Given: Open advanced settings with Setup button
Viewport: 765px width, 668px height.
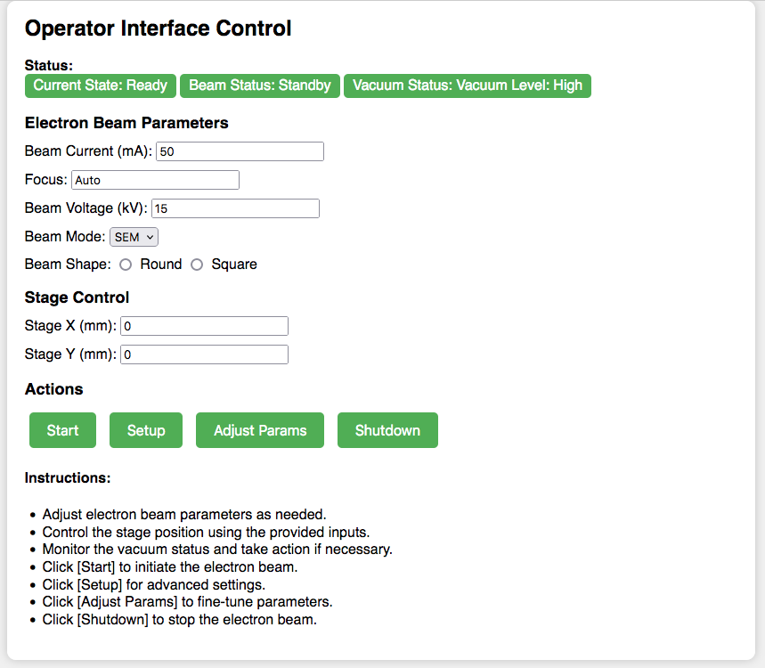Looking at the screenshot, I should (146, 430).
